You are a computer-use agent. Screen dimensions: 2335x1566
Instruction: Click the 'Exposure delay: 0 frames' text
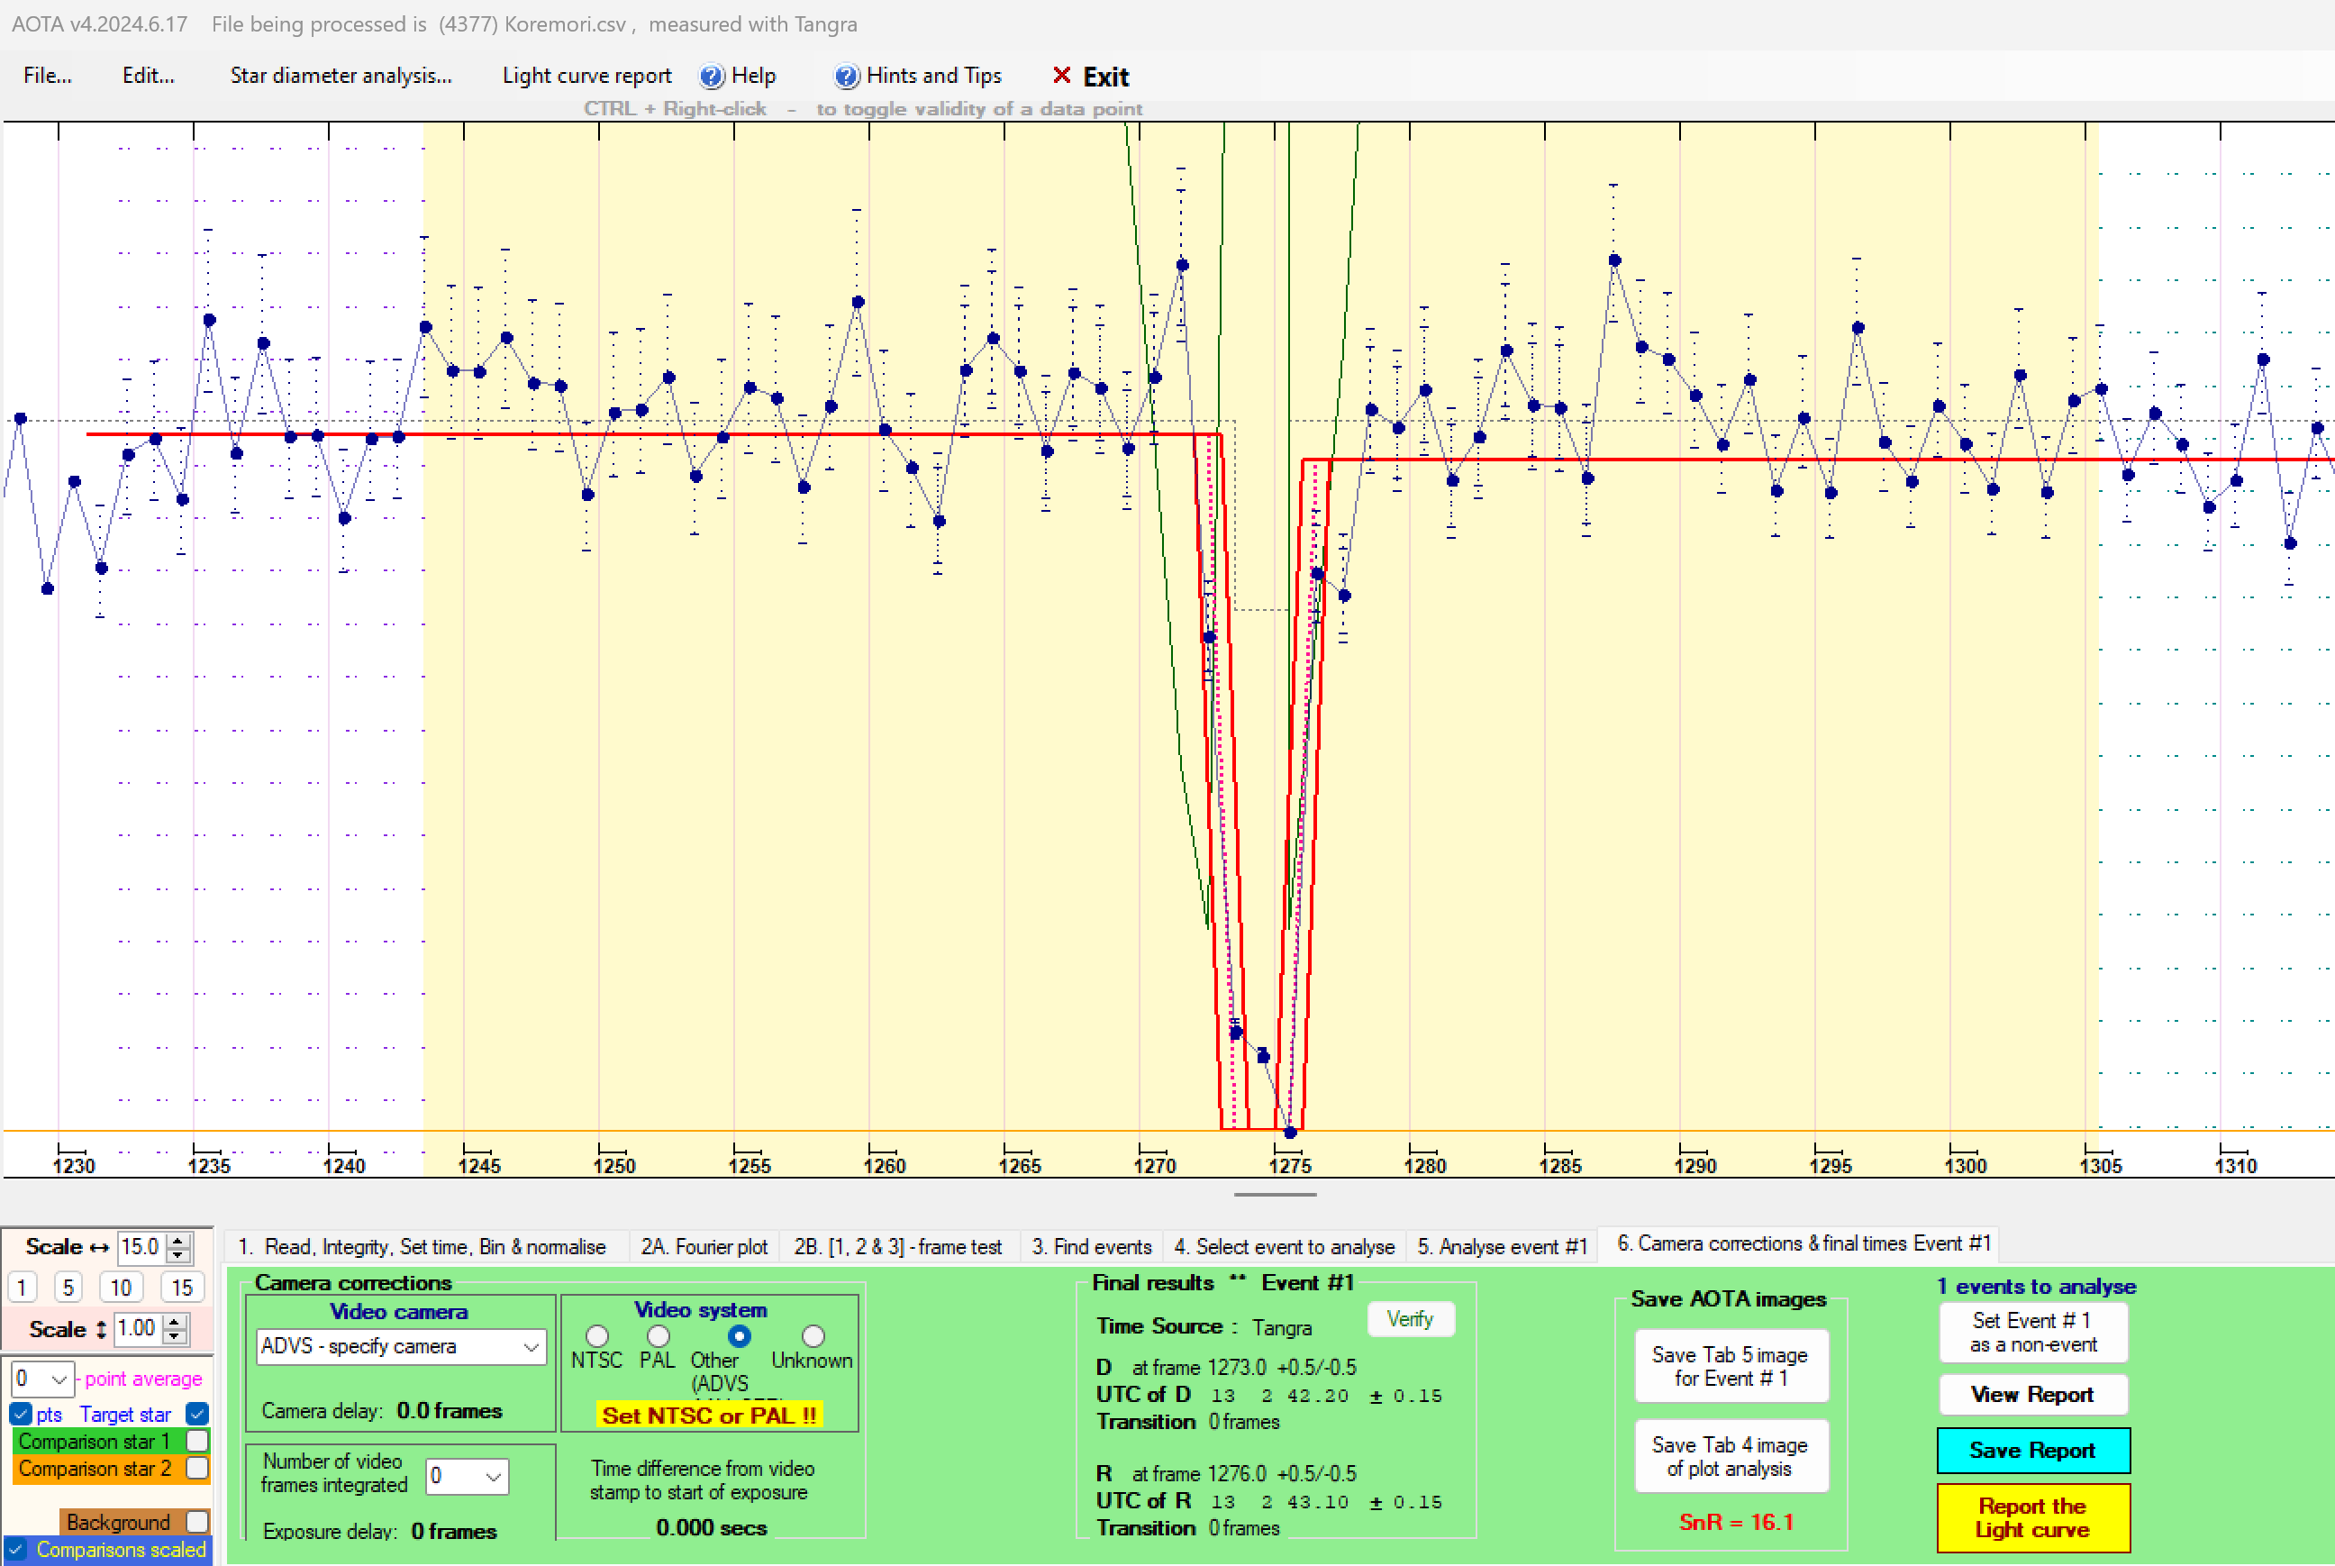pos(379,1531)
